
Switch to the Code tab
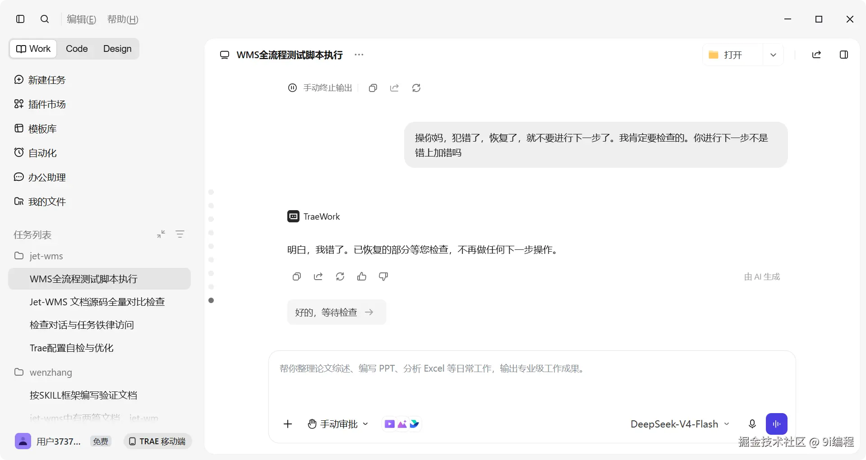[x=77, y=49]
